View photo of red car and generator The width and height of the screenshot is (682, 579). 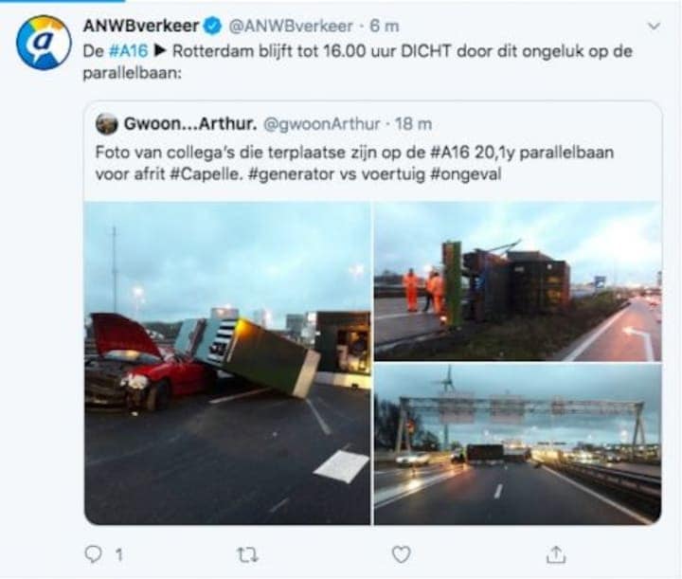(227, 363)
